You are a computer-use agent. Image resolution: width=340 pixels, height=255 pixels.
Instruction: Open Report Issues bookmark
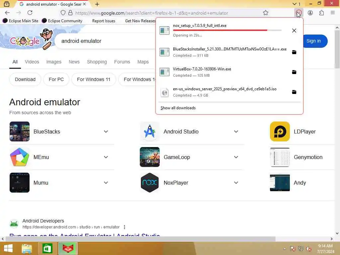(x=104, y=21)
